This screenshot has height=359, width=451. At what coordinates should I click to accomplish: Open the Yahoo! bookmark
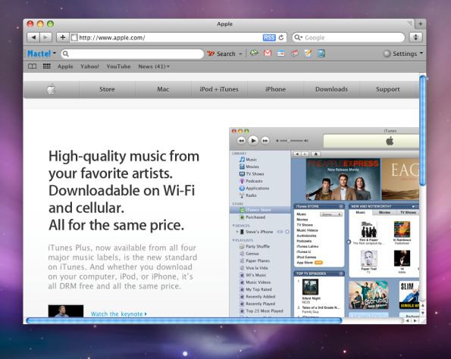pos(89,67)
